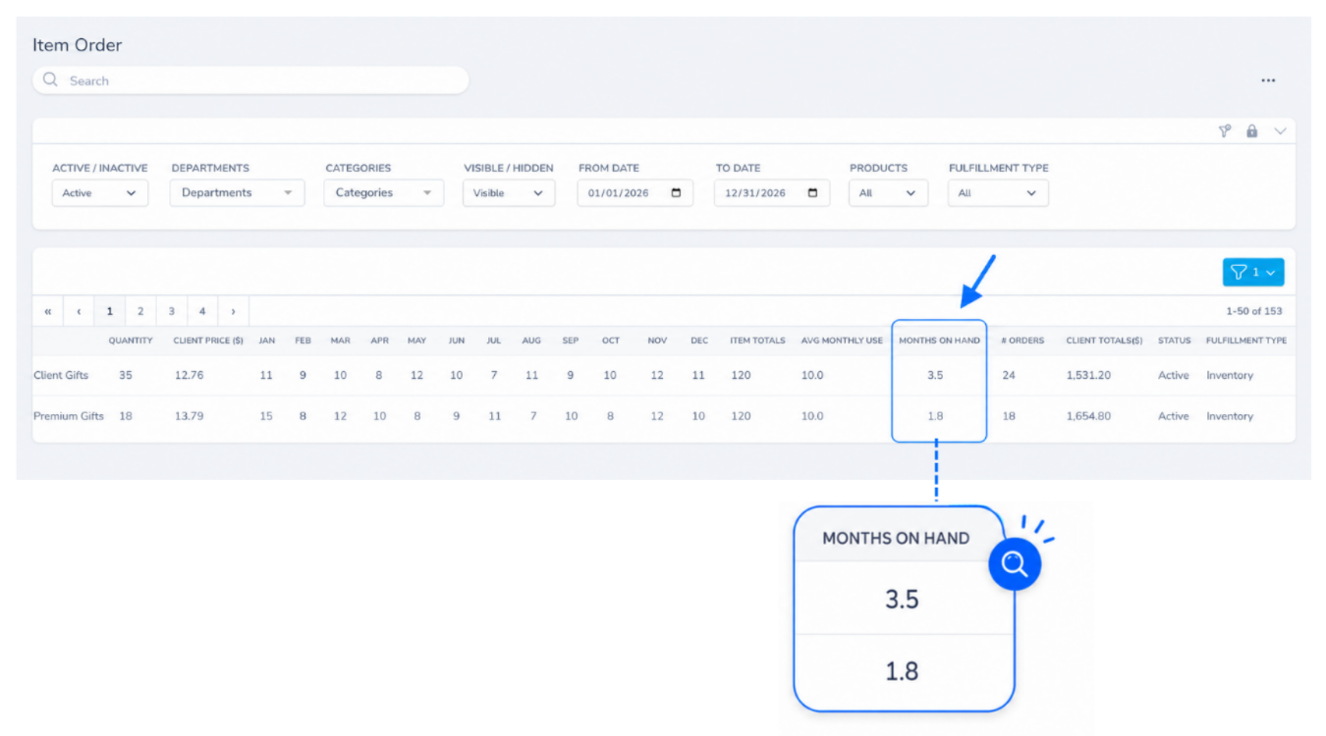Open the Active / Inactive dropdown

click(100, 193)
